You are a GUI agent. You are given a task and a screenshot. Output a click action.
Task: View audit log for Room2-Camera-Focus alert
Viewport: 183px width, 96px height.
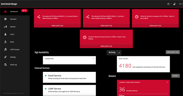click(x=106, y=46)
